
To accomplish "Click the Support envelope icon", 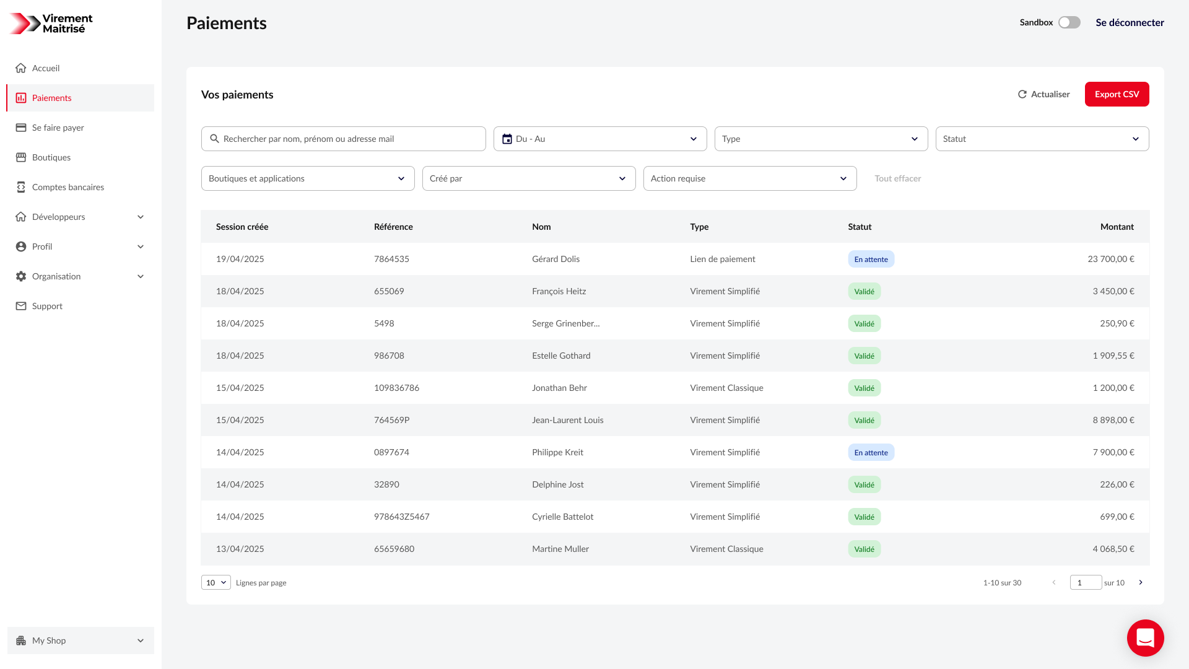I will click(21, 306).
